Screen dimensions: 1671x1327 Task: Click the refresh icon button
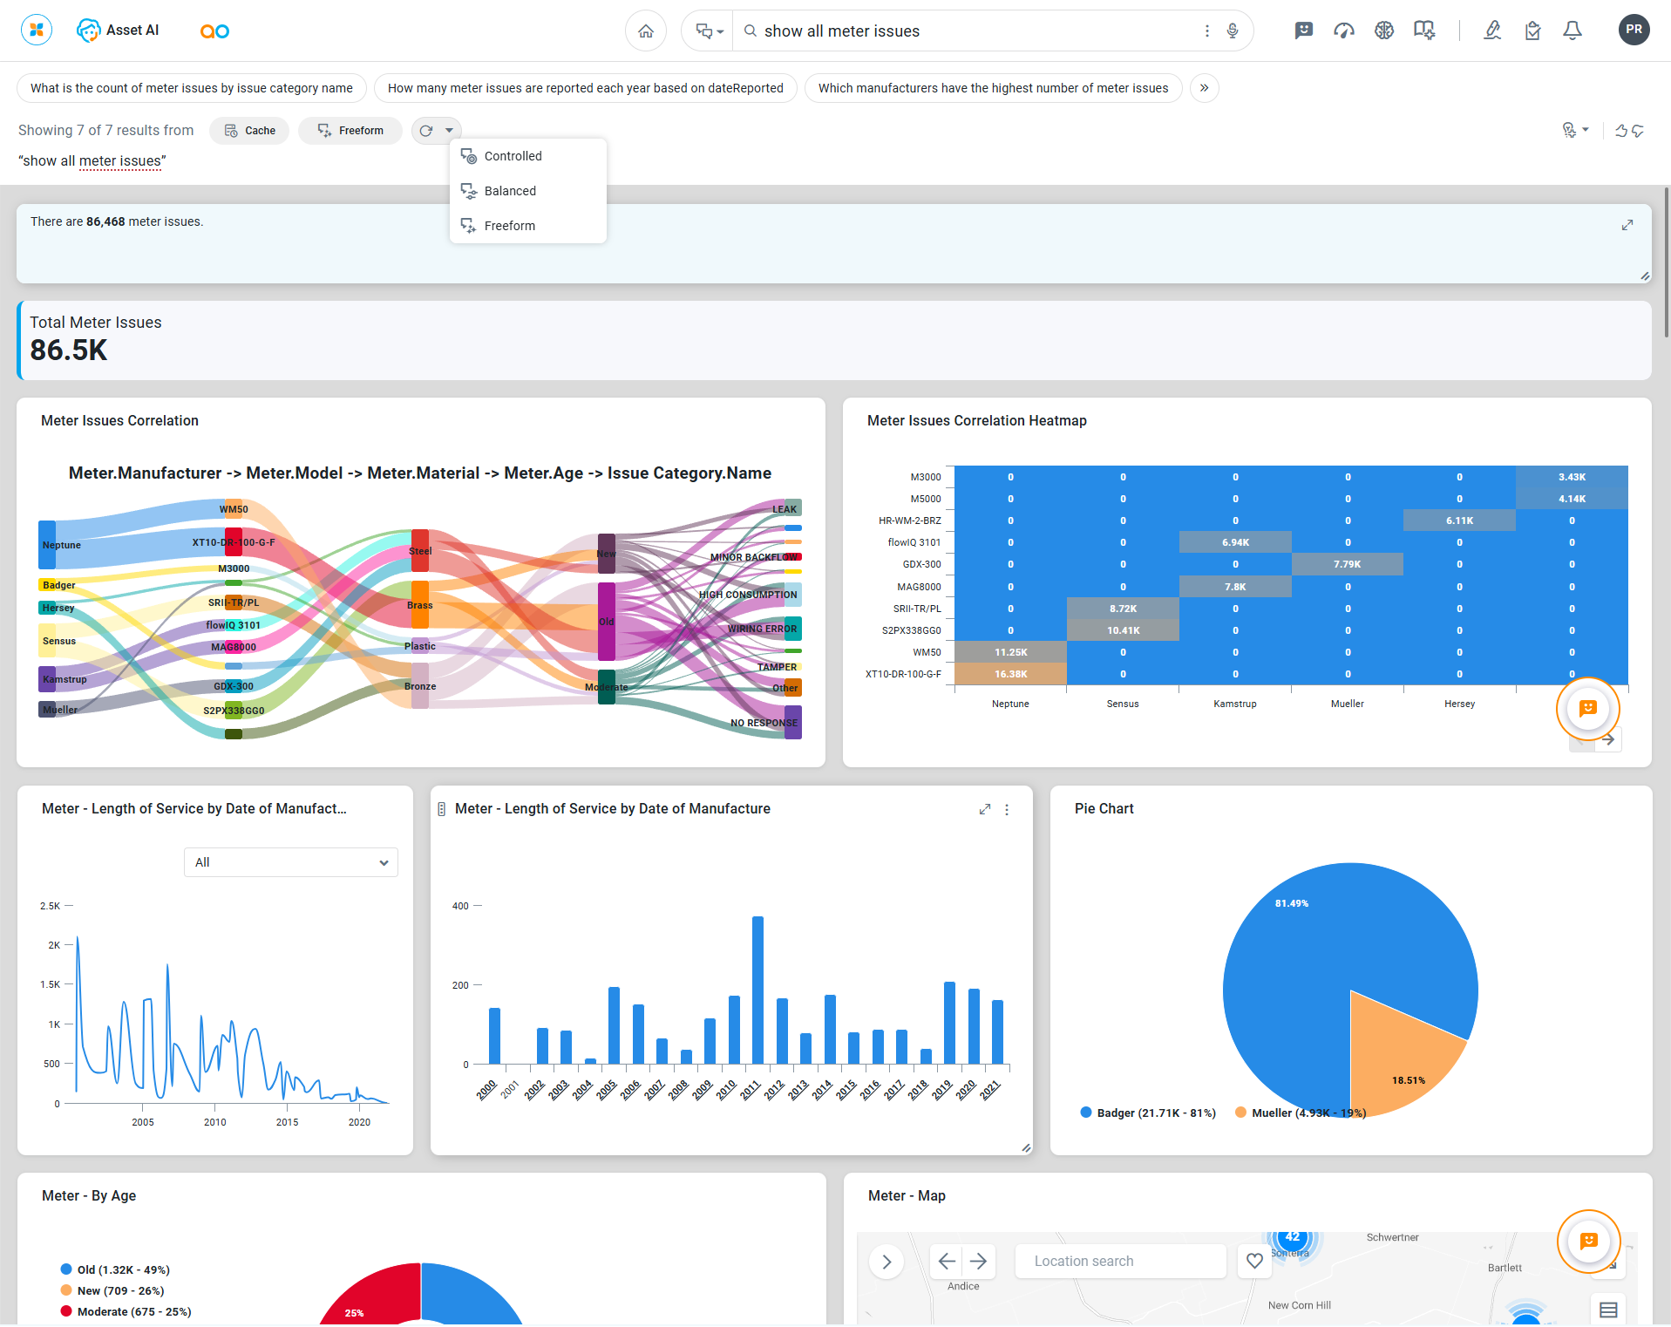click(x=426, y=131)
